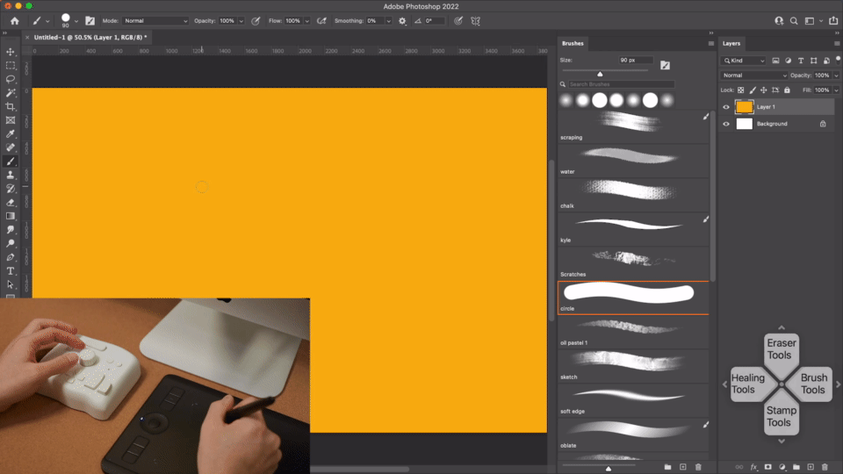Select the Eraser tool in toolbar
The height and width of the screenshot is (474, 843).
(11, 203)
